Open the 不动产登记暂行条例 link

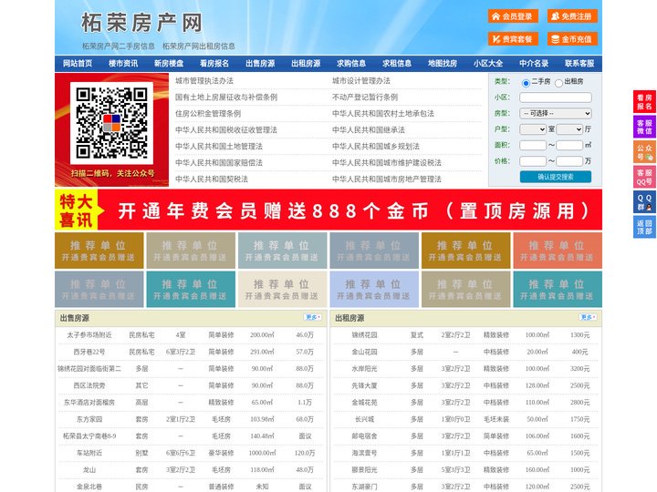pos(365,97)
